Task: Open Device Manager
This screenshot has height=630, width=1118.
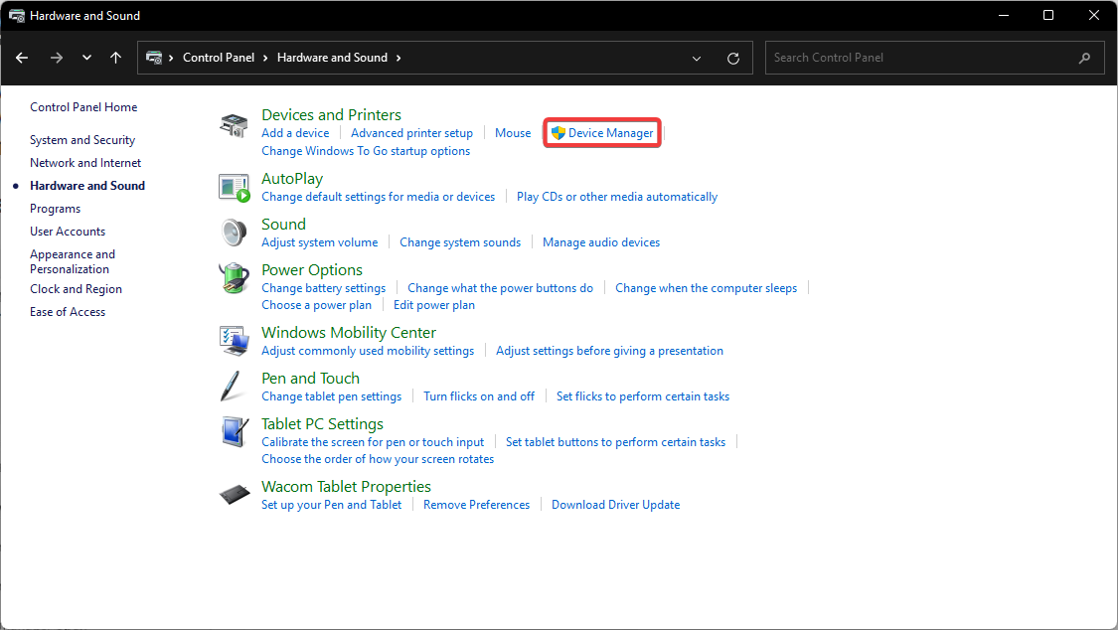Action: pyautogui.click(x=610, y=133)
